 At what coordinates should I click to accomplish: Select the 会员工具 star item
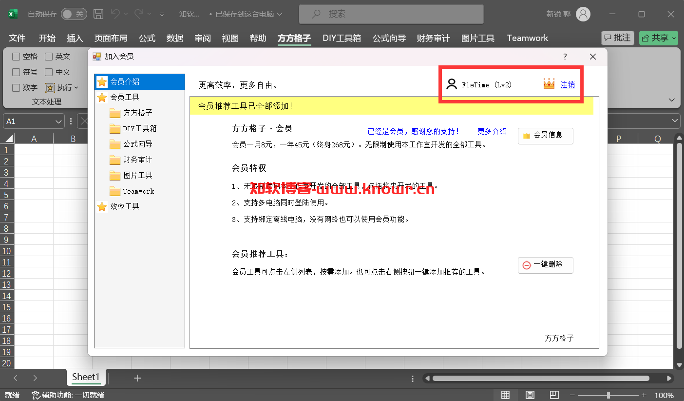pos(118,97)
